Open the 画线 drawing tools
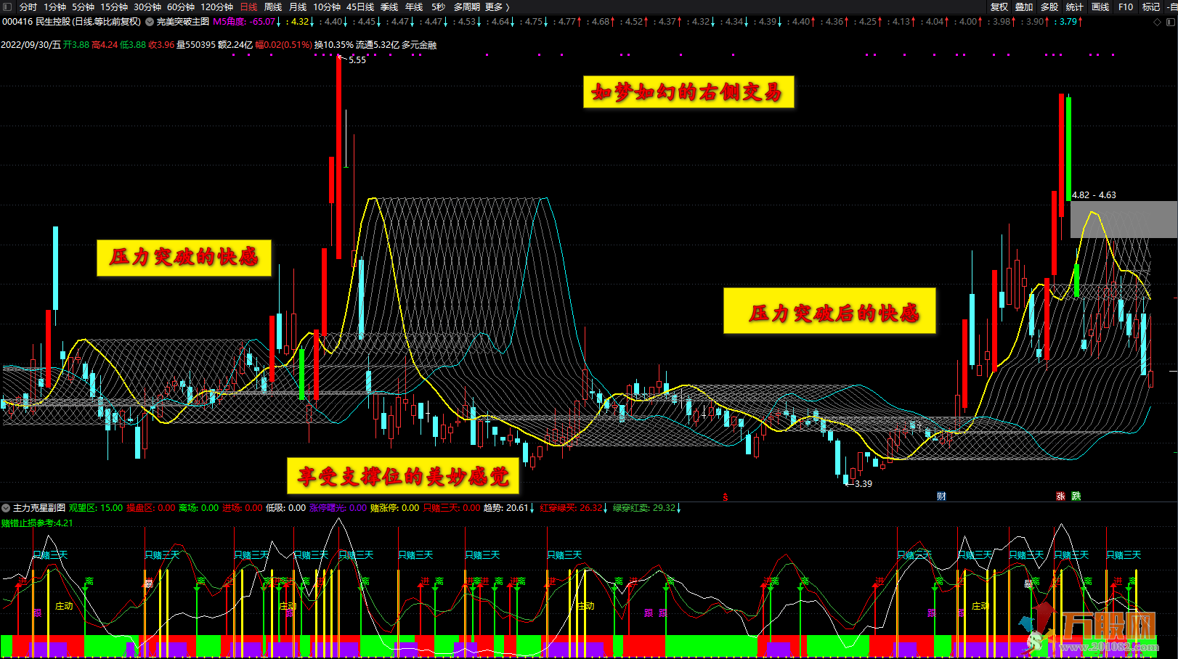The height and width of the screenshot is (659, 1178). [x=1100, y=7]
